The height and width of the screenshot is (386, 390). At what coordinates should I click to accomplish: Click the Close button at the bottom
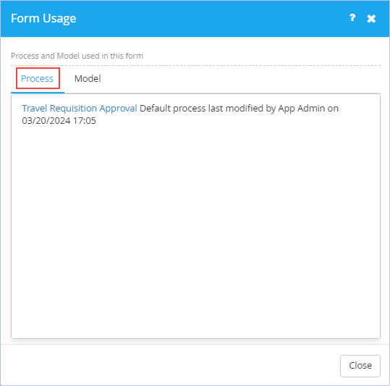tap(360, 366)
